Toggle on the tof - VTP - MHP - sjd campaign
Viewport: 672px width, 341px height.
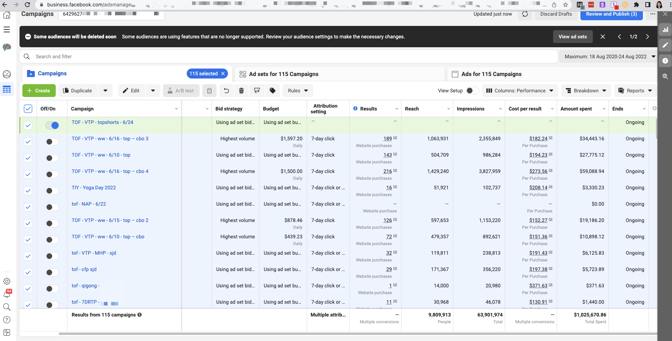[x=52, y=256]
